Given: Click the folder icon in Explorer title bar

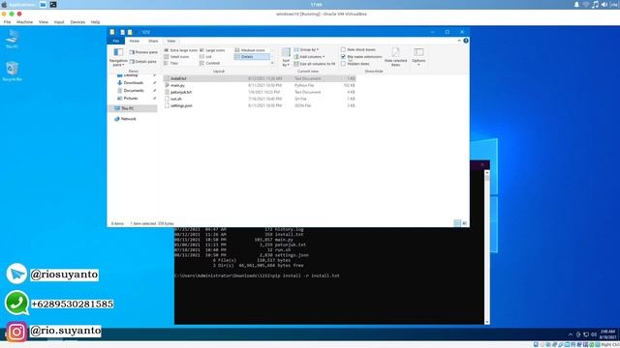Looking at the screenshot, I should click(x=112, y=32).
